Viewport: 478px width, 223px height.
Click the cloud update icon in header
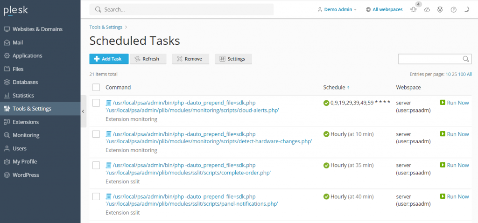click(x=427, y=9)
